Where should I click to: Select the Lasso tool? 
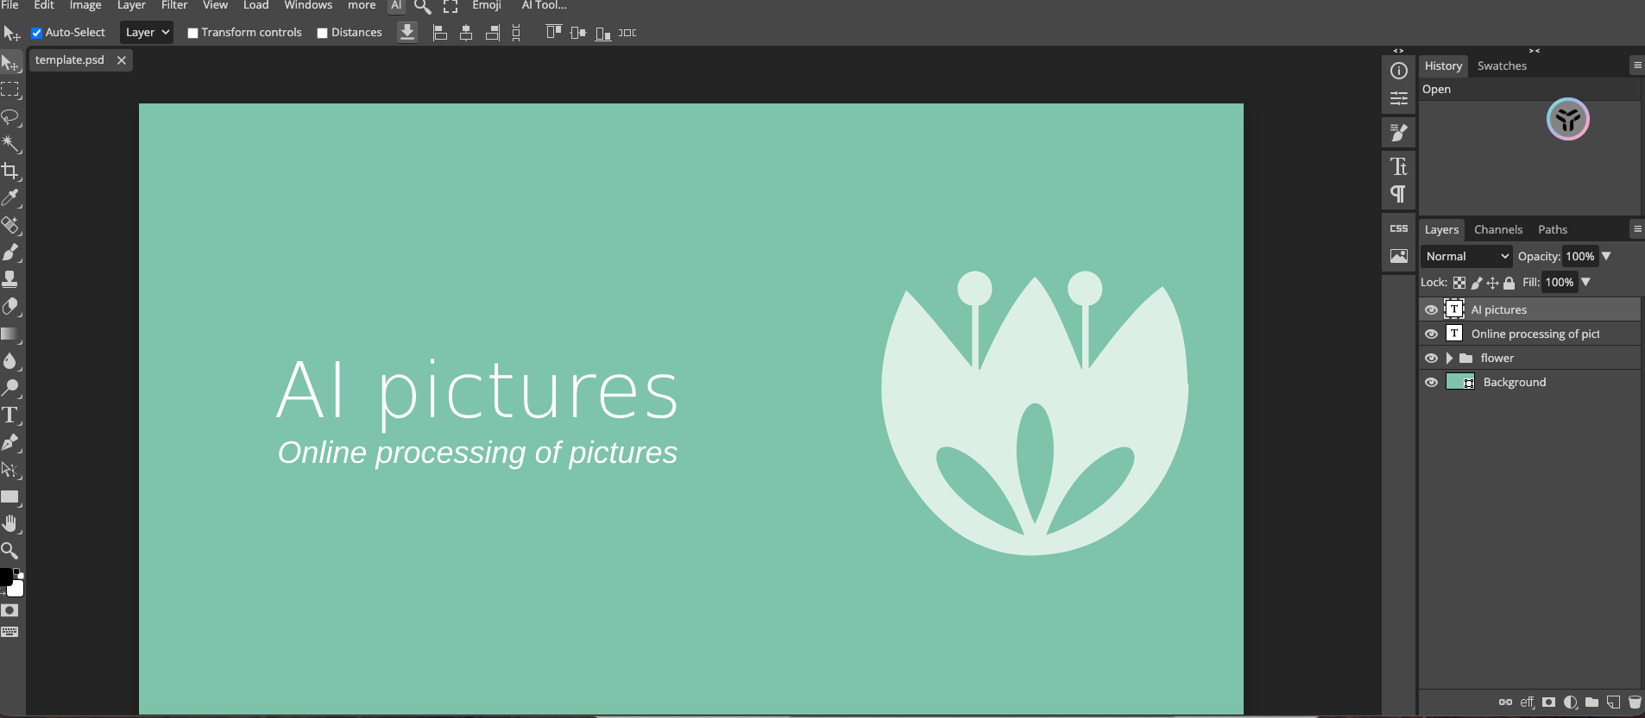point(10,116)
